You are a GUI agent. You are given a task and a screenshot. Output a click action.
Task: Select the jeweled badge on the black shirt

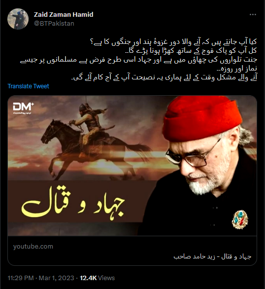click(240, 219)
